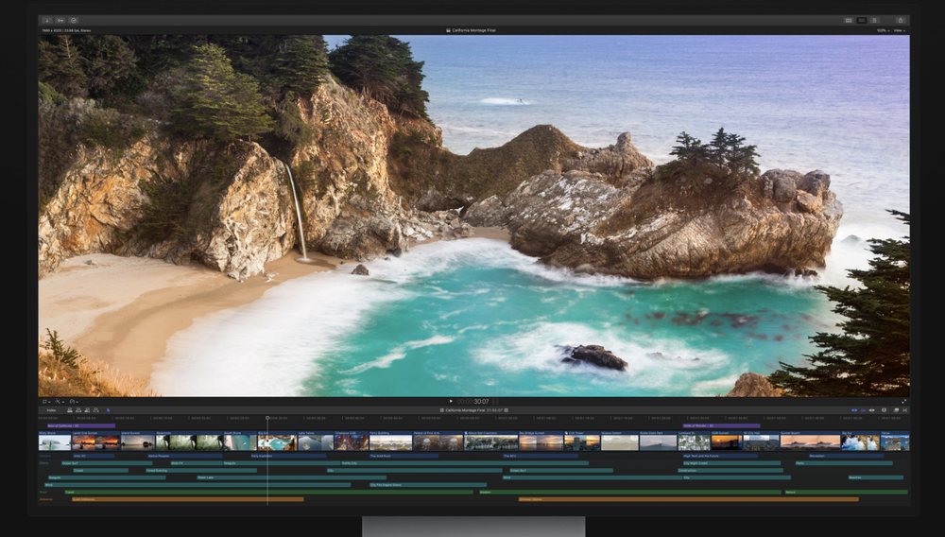Select the Gold Rush dialogue clip
945x537 pixels.
[x=404, y=457]
